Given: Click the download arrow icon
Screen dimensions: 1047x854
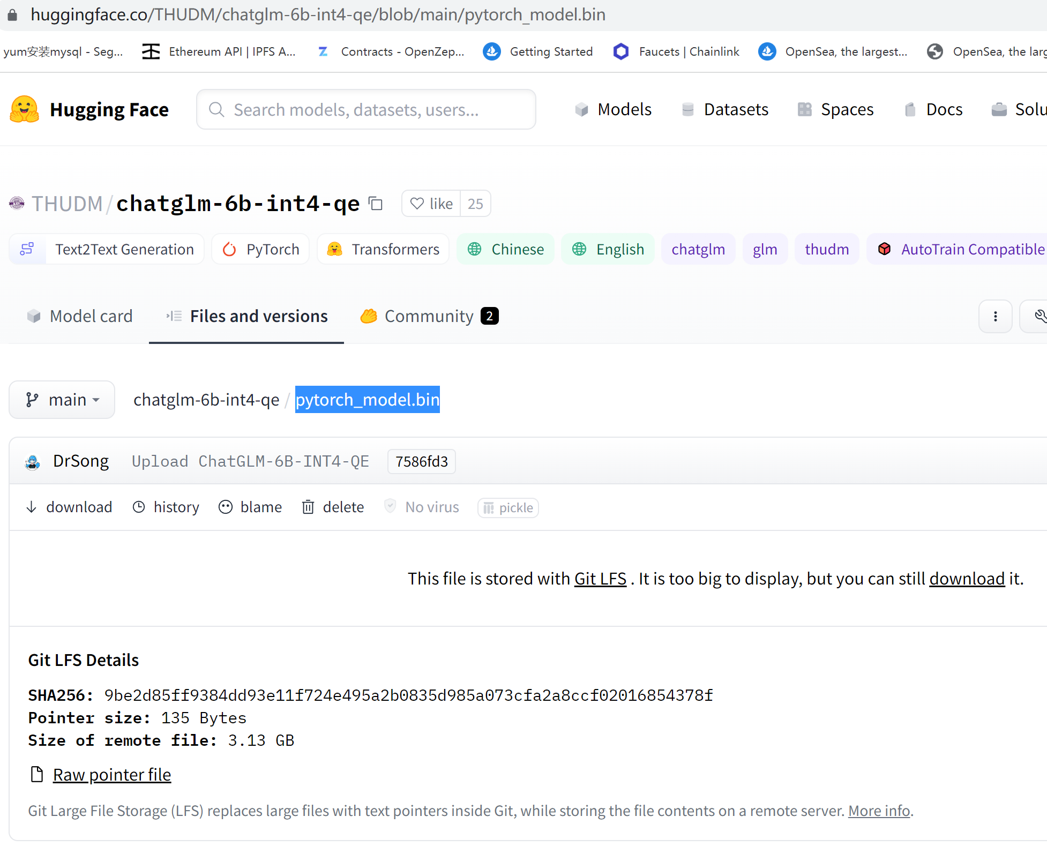Looking at the screenshot, I should click(x=32, y=507).
